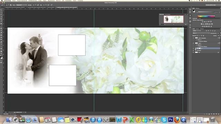The width and height of the screenshot is (221, 124).
Task: Toggle visibility of the selected highlighted layer
Action: pyautogui.click(x=193, y=48)
